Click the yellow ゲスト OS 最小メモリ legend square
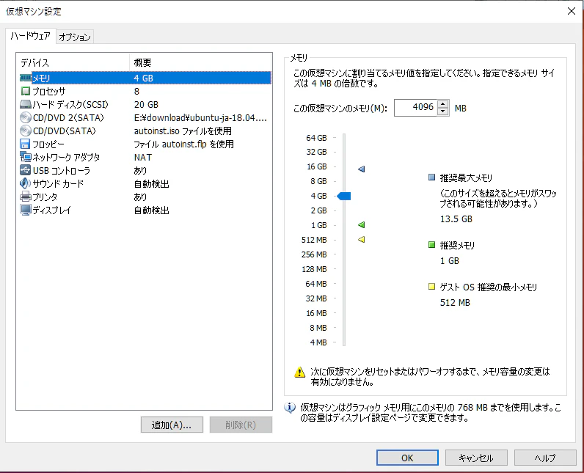 431,287
